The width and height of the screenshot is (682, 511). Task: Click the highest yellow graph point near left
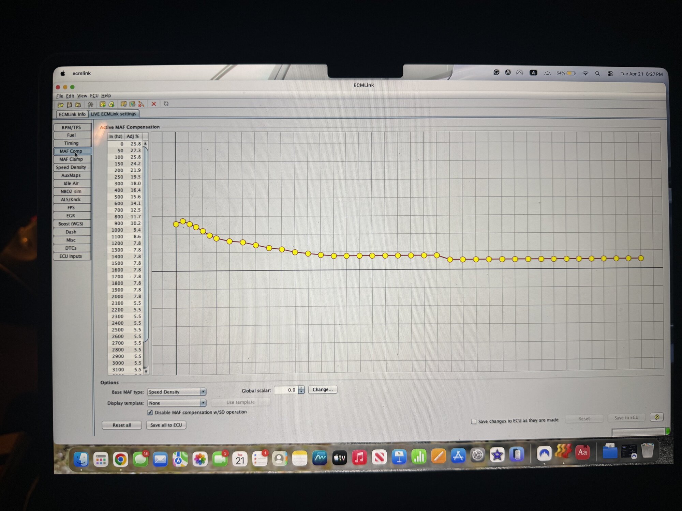(183, 221)
